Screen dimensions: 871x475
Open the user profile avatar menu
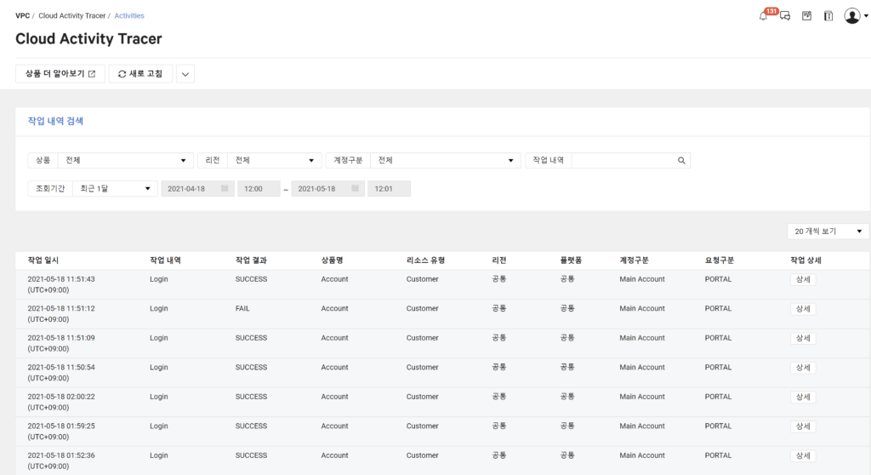[852, 15]
